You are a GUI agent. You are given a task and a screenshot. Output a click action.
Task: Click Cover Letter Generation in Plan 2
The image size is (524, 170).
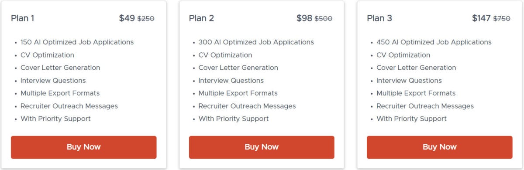238,68
